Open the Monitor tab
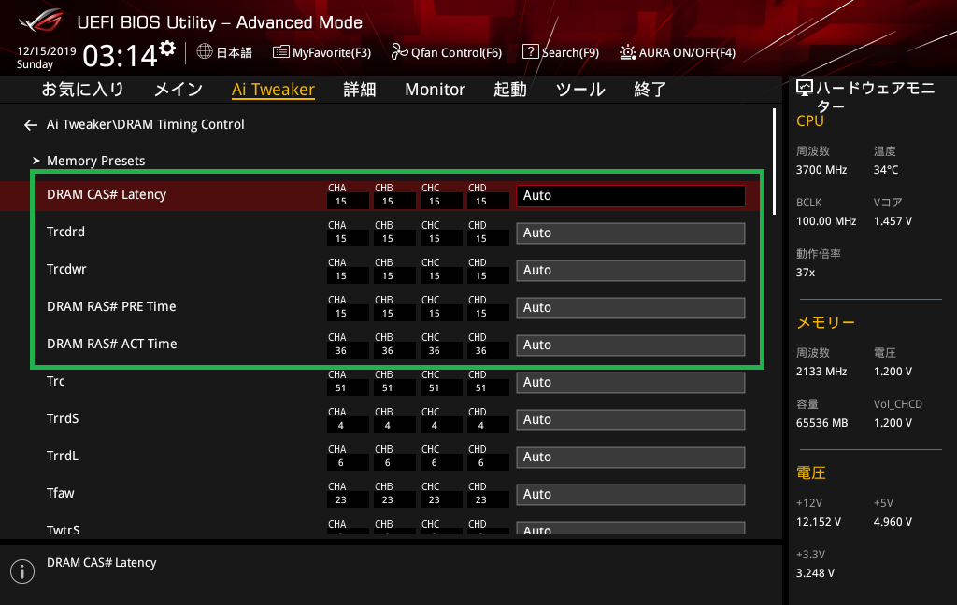The width and height of the screenshot is (957, 605). (436, 90)
